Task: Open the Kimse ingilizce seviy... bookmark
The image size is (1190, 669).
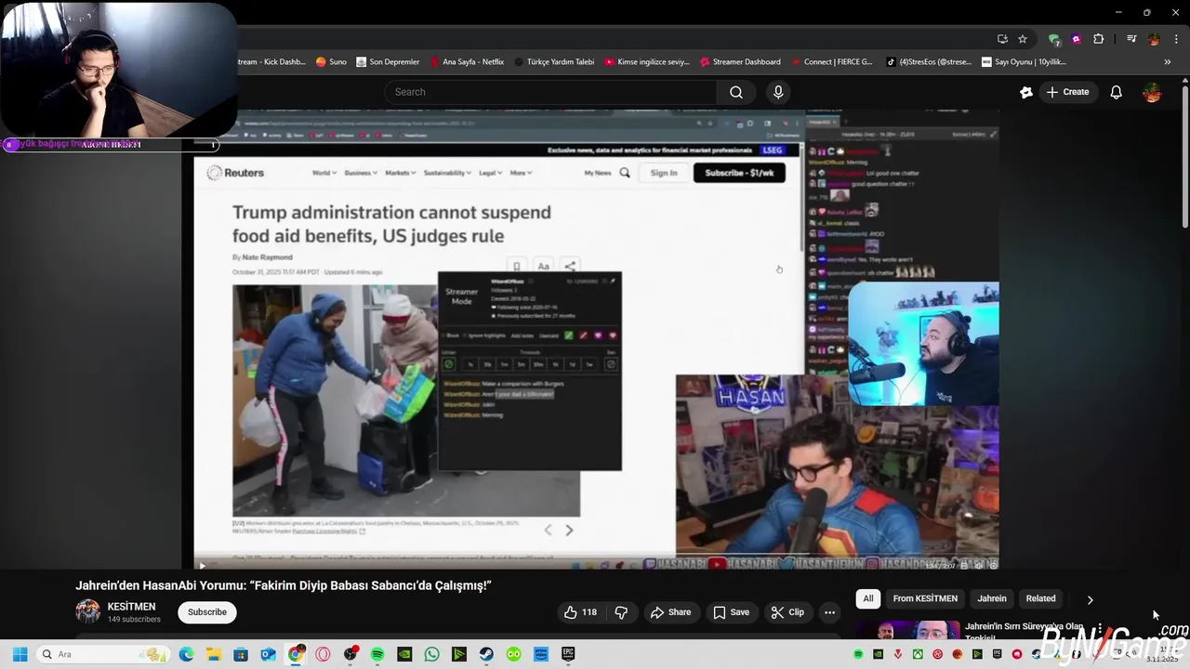Action: click(x=647, y=62)
